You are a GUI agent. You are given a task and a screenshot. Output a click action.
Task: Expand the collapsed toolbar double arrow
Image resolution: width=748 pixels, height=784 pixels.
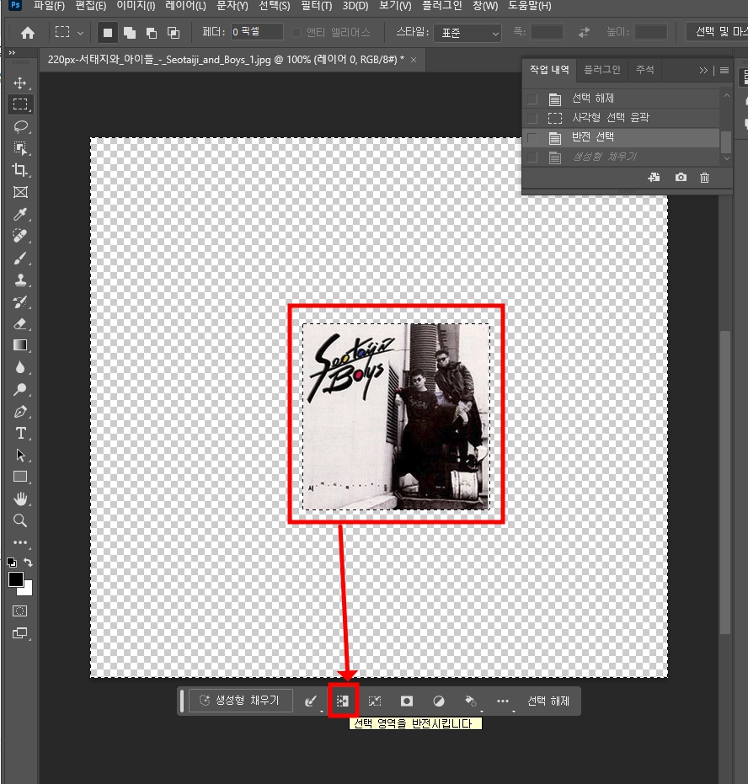pos(12,52)
